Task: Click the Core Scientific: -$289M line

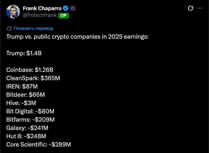Action: coord(39,144)
